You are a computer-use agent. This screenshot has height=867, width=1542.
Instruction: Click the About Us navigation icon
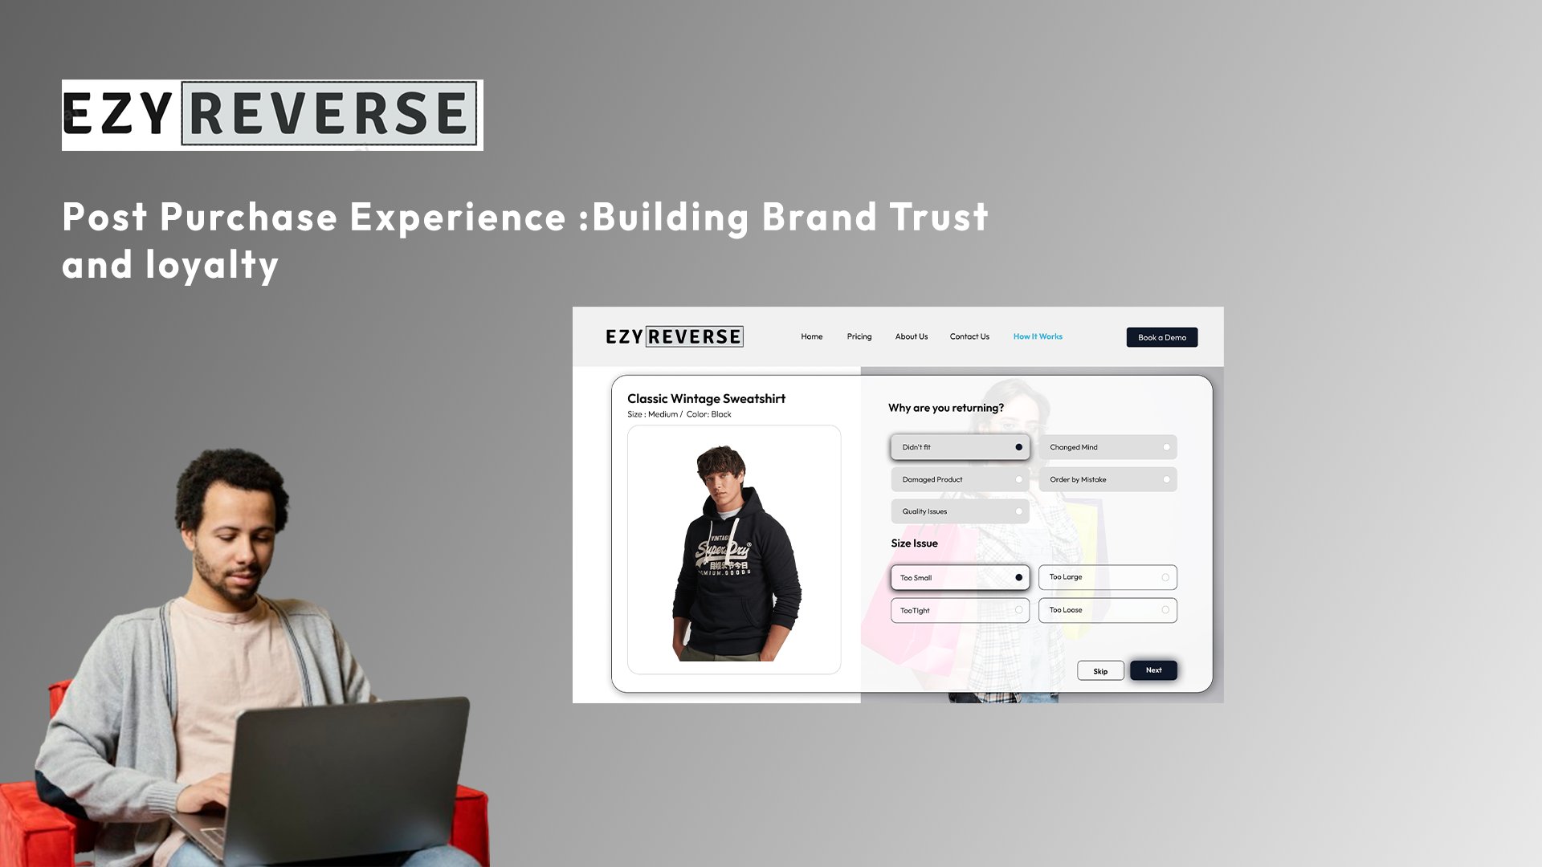[911, 336]
